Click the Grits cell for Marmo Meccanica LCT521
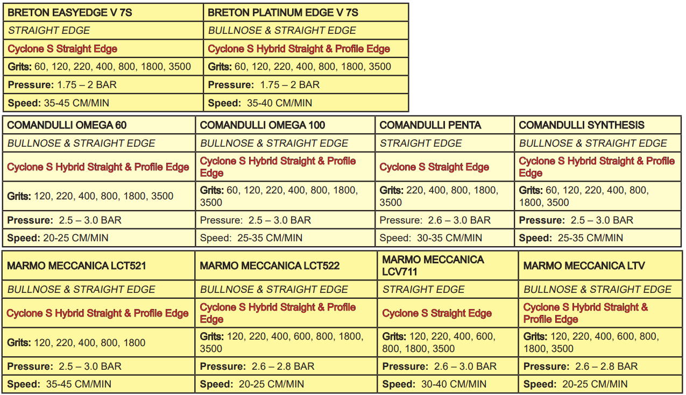The width and height of the screenshot is (686, 395). pos(76,343)
